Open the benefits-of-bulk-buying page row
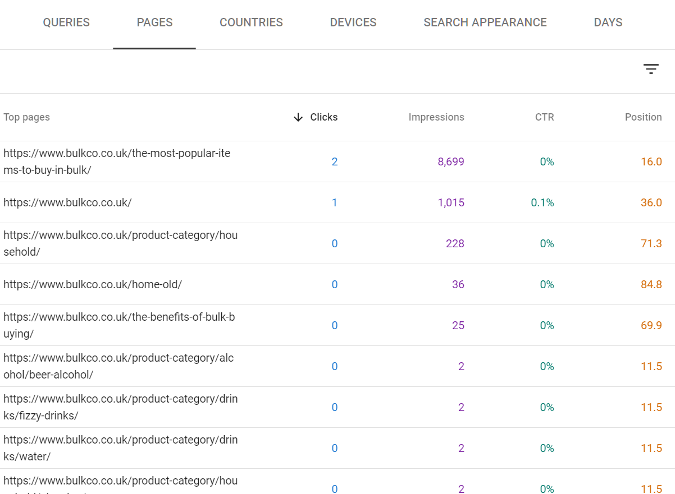 click(x=119, y=325)
